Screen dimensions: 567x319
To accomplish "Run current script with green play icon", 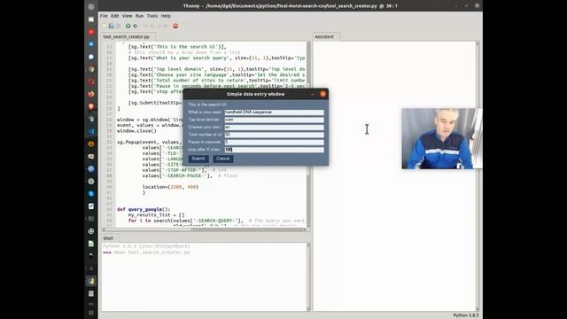I will point(128,26).
